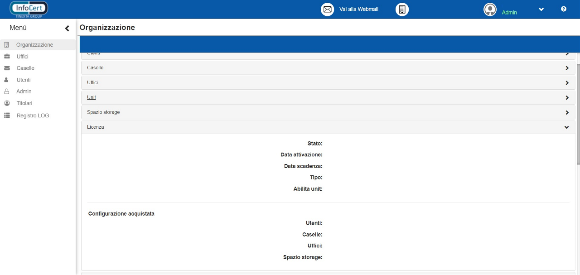Screen dimensions: 580x275
Task: Click the vertical page scrollbar
Action: click(x=578, y=113)
